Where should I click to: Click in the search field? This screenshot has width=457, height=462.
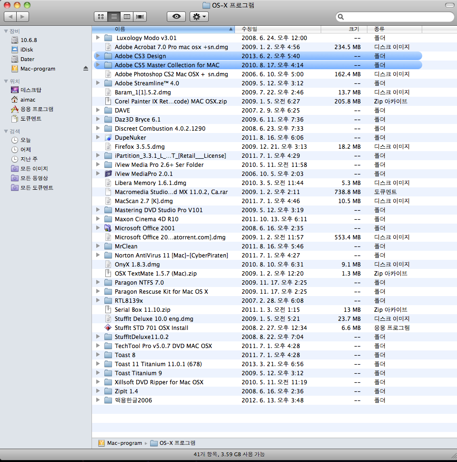[x=396, y=17]
